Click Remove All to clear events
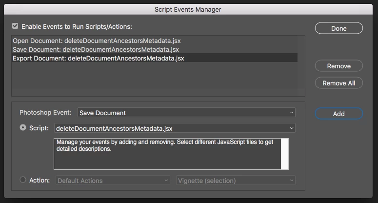This screenshot has width=378, height=203. 338,83
